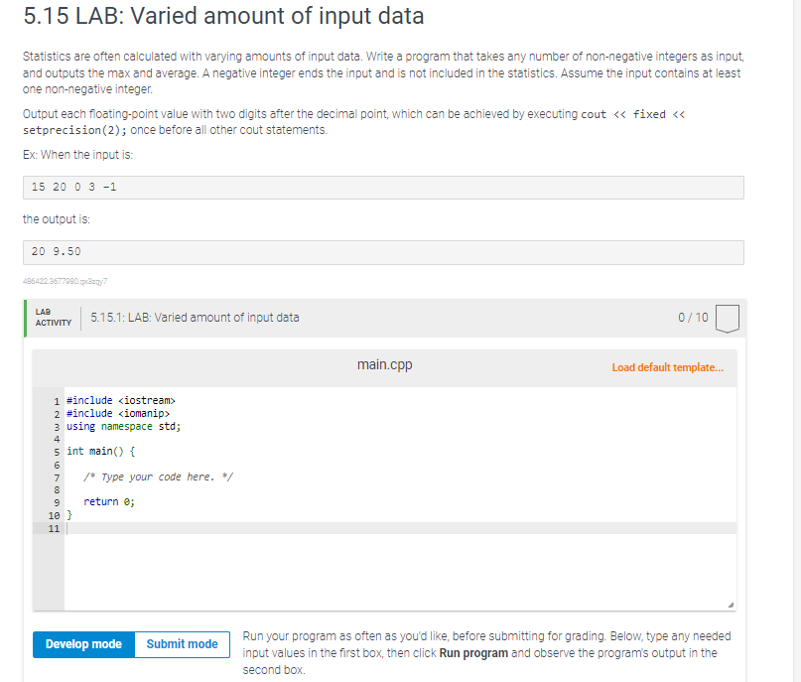Image resolution: width=801 pixels, height=682 pixels.
Task: Click line number 5 in the editor gutter
Action: pos(58,451)
